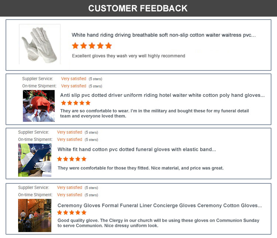Click the star rating under White fit hand title
This screenshot has width=277, height=238.
pos(72,159)
